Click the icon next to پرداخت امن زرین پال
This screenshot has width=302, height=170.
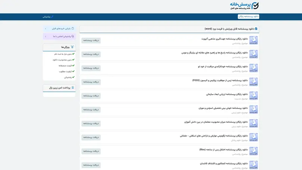tap(73, 88)
